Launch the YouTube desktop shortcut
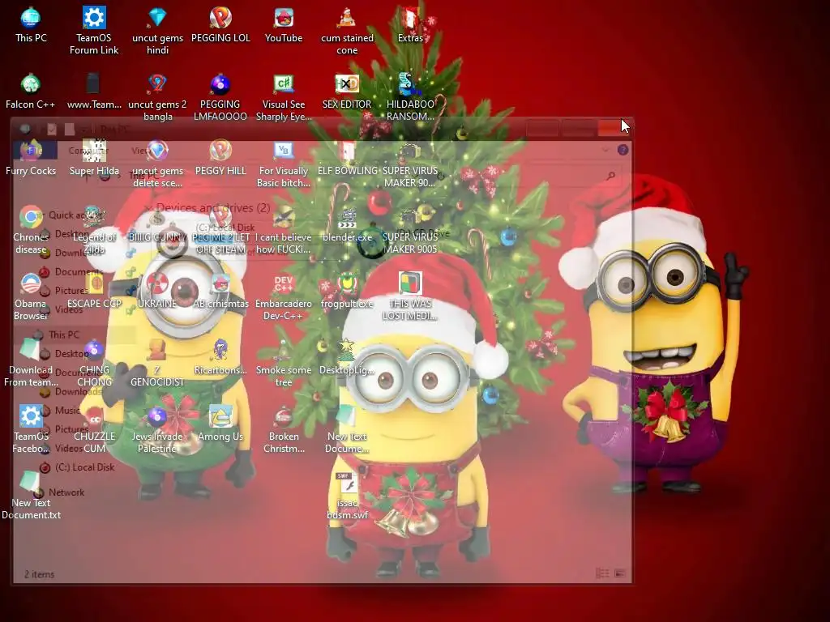The width and height of the screenshot is (830, 622). coord(284,25)
